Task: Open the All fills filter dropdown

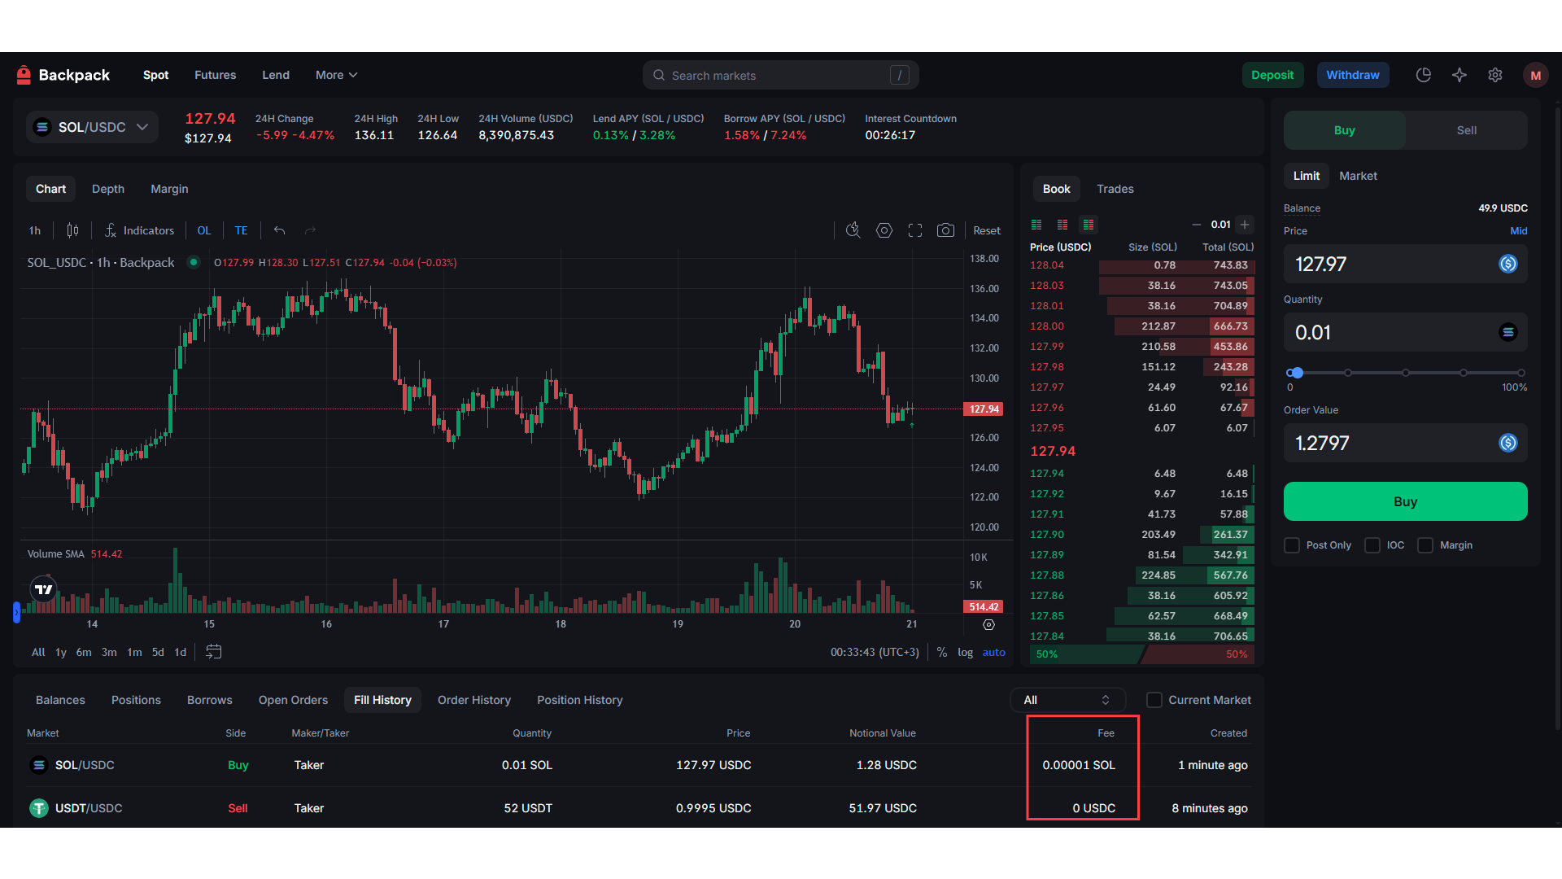Action: pos(1067,700)
